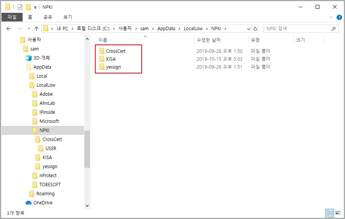The width and height of the screenshot is (345, 219).
Task: Go forward with the right arrow
Action: pos(20,29)
